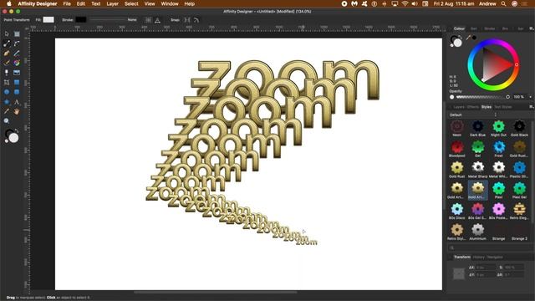
Task: Apply the Neon style
Action: pyautogui.click(x=457, y=129)
